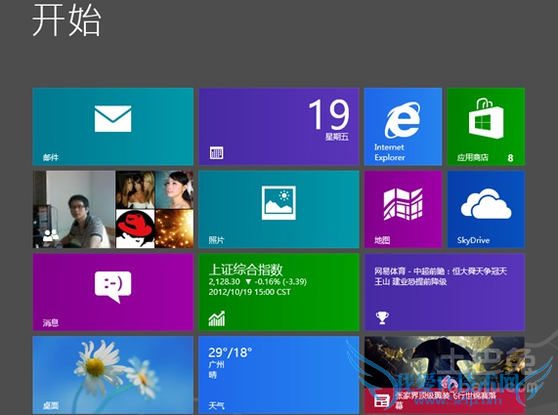Click the red hat logo thumbnail
This screenshot has height=415, width=558.
[x=135, y=228]
